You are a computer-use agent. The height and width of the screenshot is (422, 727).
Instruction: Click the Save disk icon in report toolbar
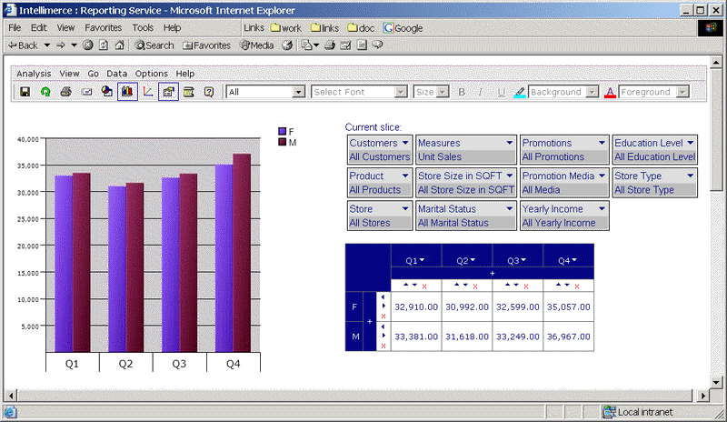[x=25, y=92]
